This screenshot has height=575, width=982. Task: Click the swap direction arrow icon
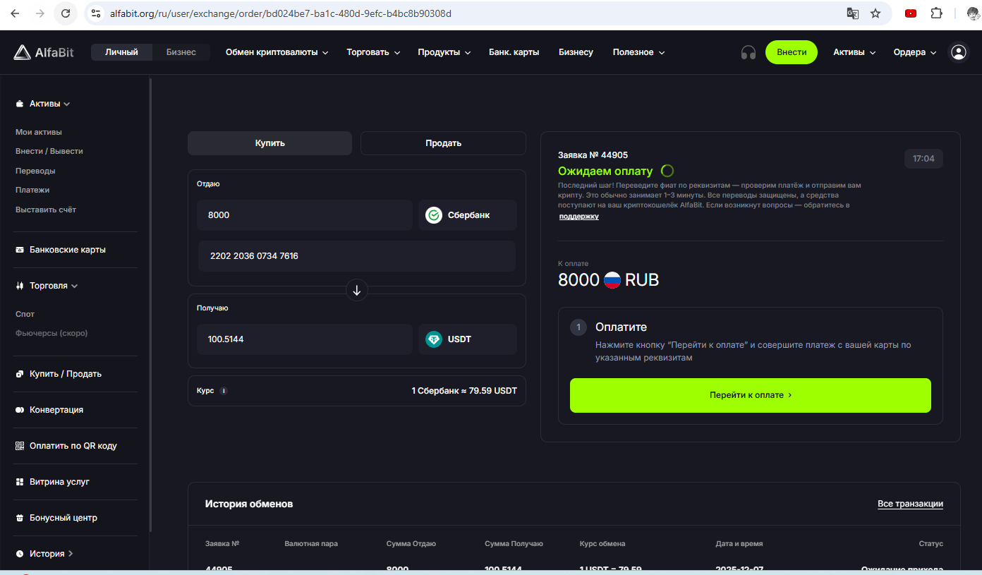point(357,290)
